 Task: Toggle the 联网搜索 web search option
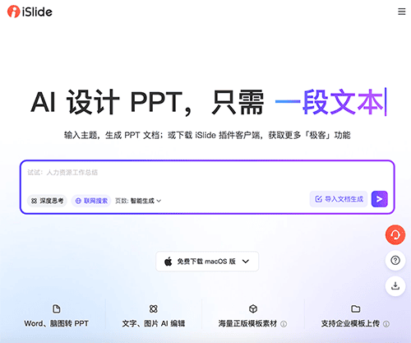91,201
